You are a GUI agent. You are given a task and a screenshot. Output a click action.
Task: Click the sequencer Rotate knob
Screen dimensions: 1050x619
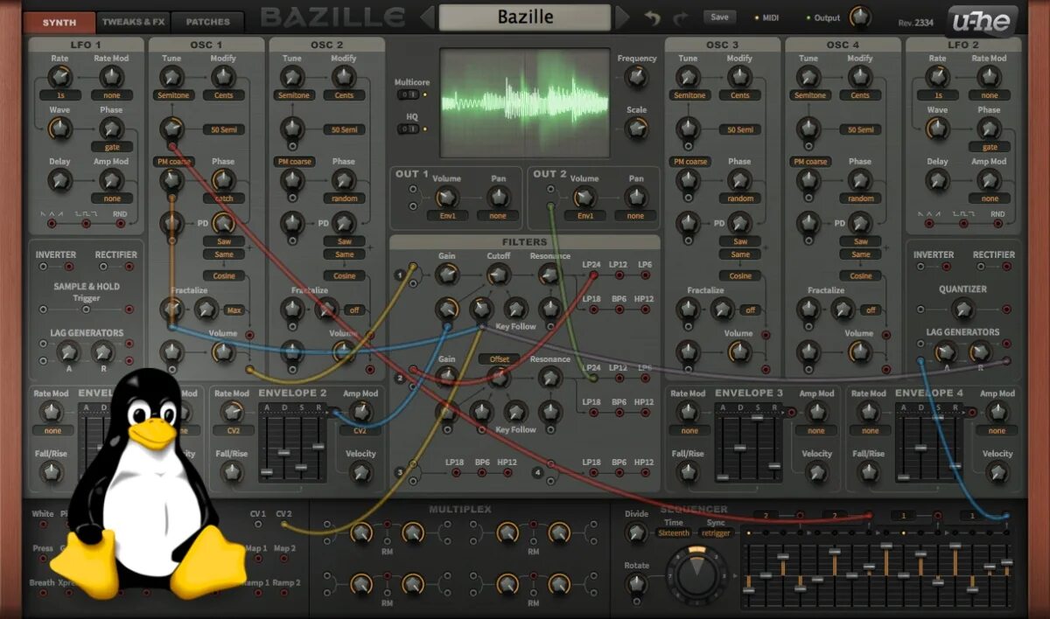click(637, 584)
